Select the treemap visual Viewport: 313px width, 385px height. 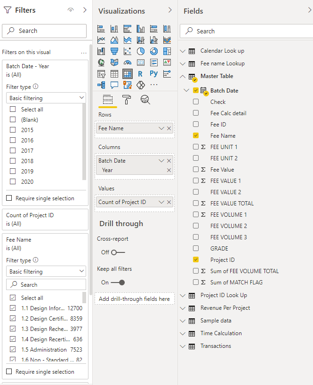coord(167,51)
